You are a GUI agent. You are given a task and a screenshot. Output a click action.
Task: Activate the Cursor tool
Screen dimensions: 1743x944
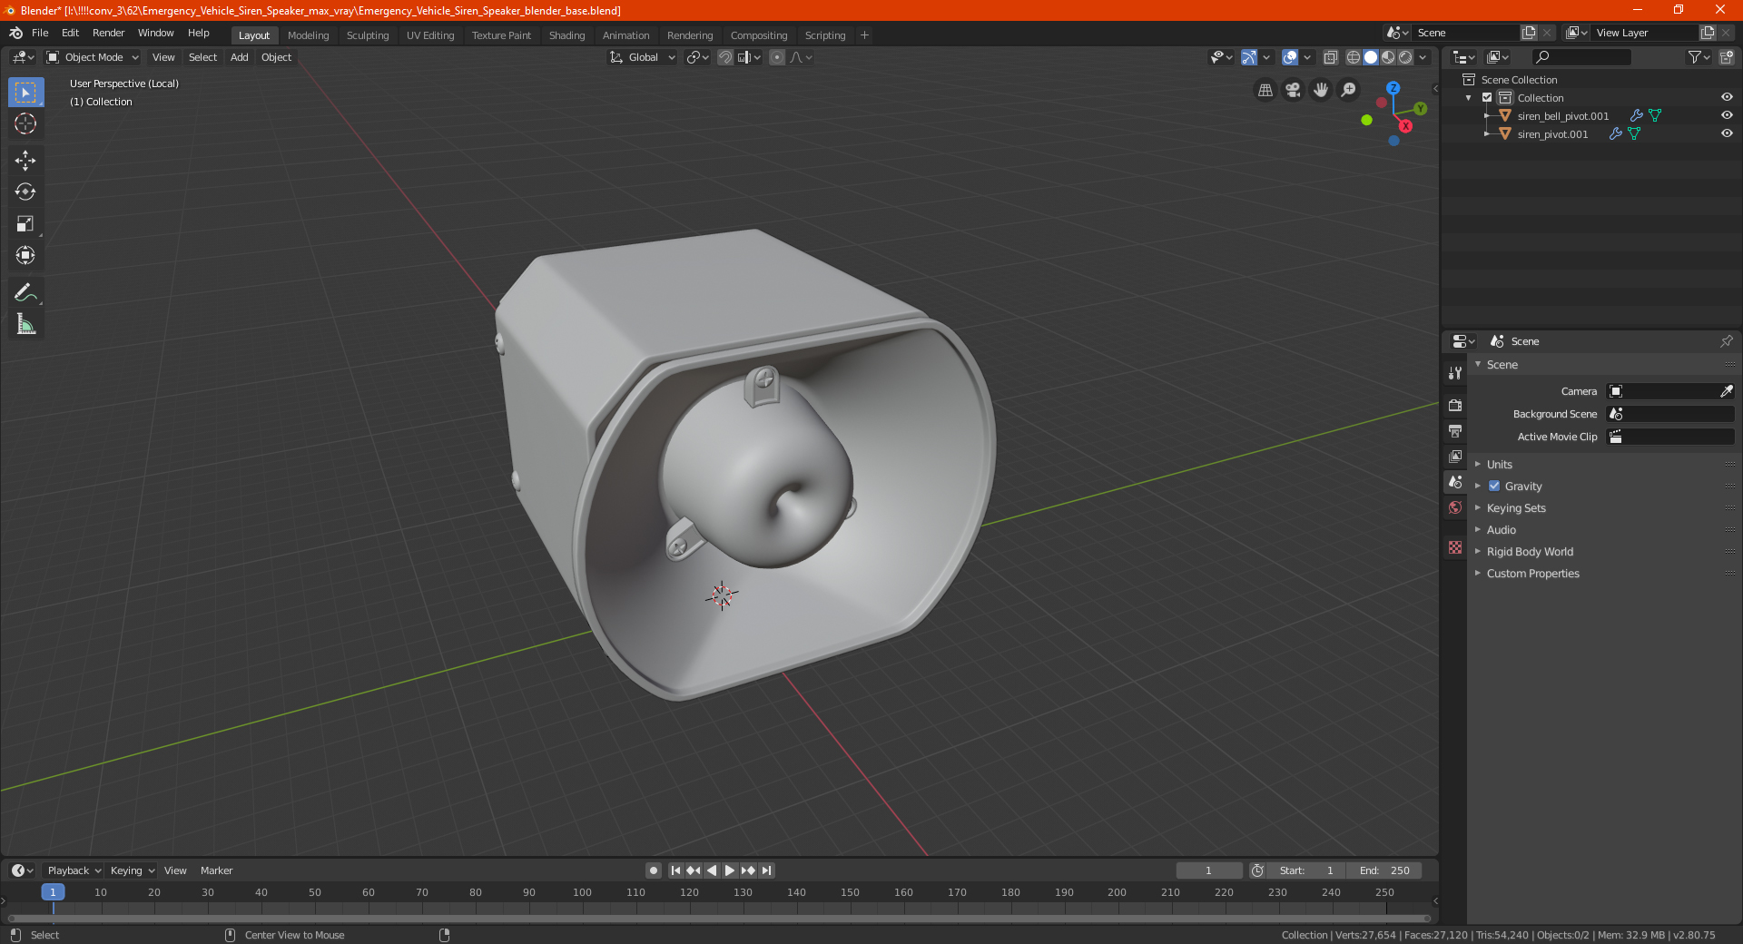point(25,124)
